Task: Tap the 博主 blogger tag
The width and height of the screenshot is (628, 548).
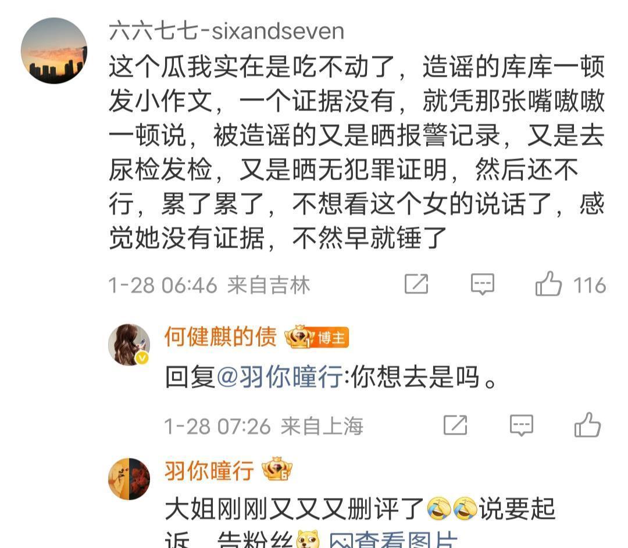Action: tap(331, 338)
